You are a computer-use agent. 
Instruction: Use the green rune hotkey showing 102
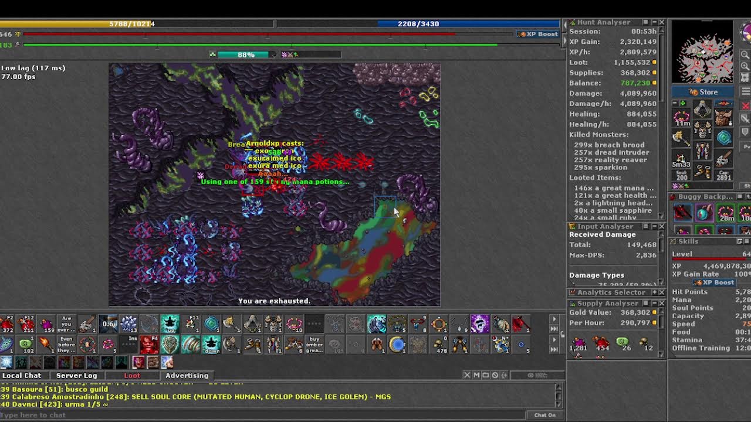point(25,345)
